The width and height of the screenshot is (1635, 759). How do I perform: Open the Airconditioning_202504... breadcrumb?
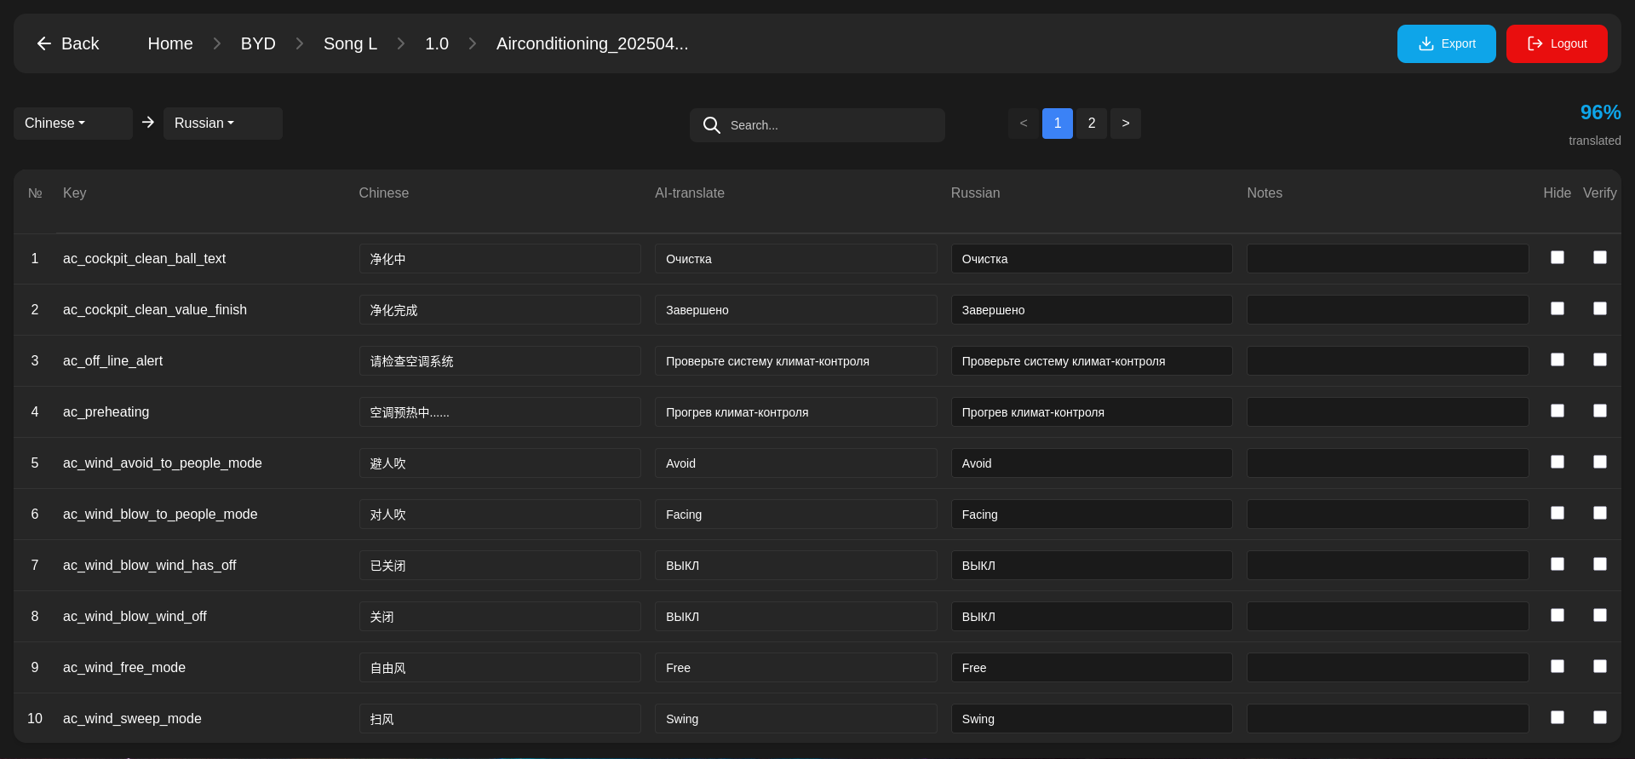pos(593,43)
